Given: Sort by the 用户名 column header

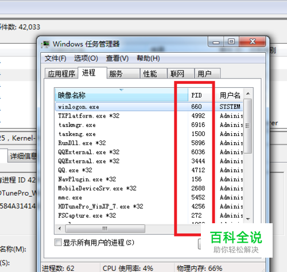Looking at the screenshot, I should tap(230, 95).
